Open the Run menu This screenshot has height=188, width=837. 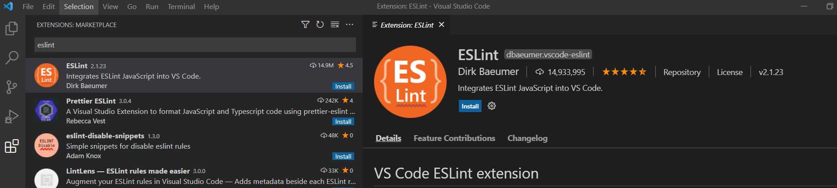pyautogui.click(x=152, y=6)
